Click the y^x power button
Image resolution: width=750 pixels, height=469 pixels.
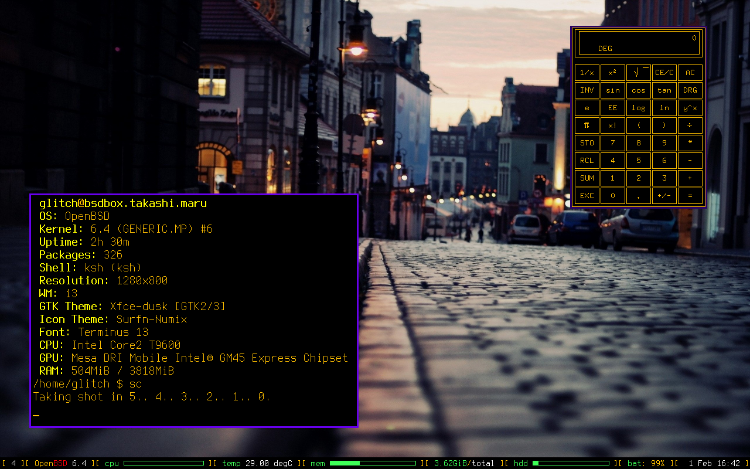pyautogui.click(x=690, y=108)
